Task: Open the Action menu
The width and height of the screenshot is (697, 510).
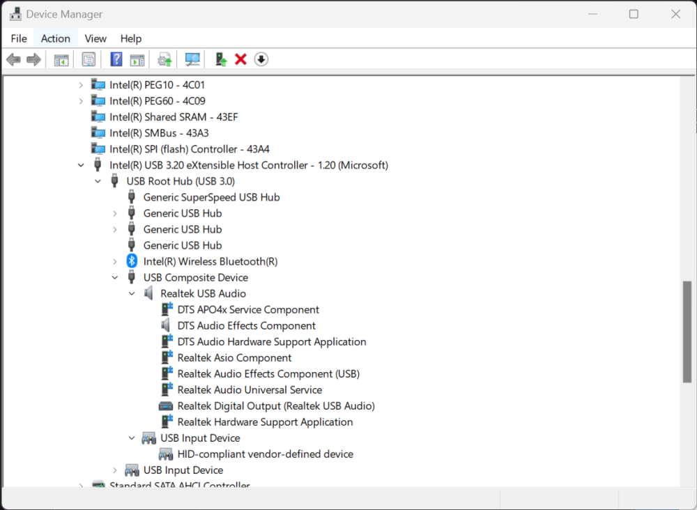Action: point(56,38)
